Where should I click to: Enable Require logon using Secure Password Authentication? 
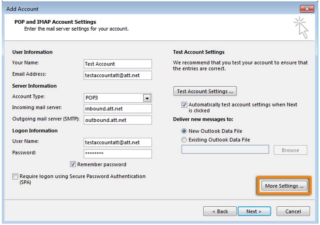16,177
